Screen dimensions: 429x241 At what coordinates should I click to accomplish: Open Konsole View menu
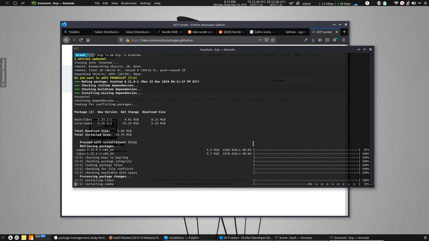114,3
